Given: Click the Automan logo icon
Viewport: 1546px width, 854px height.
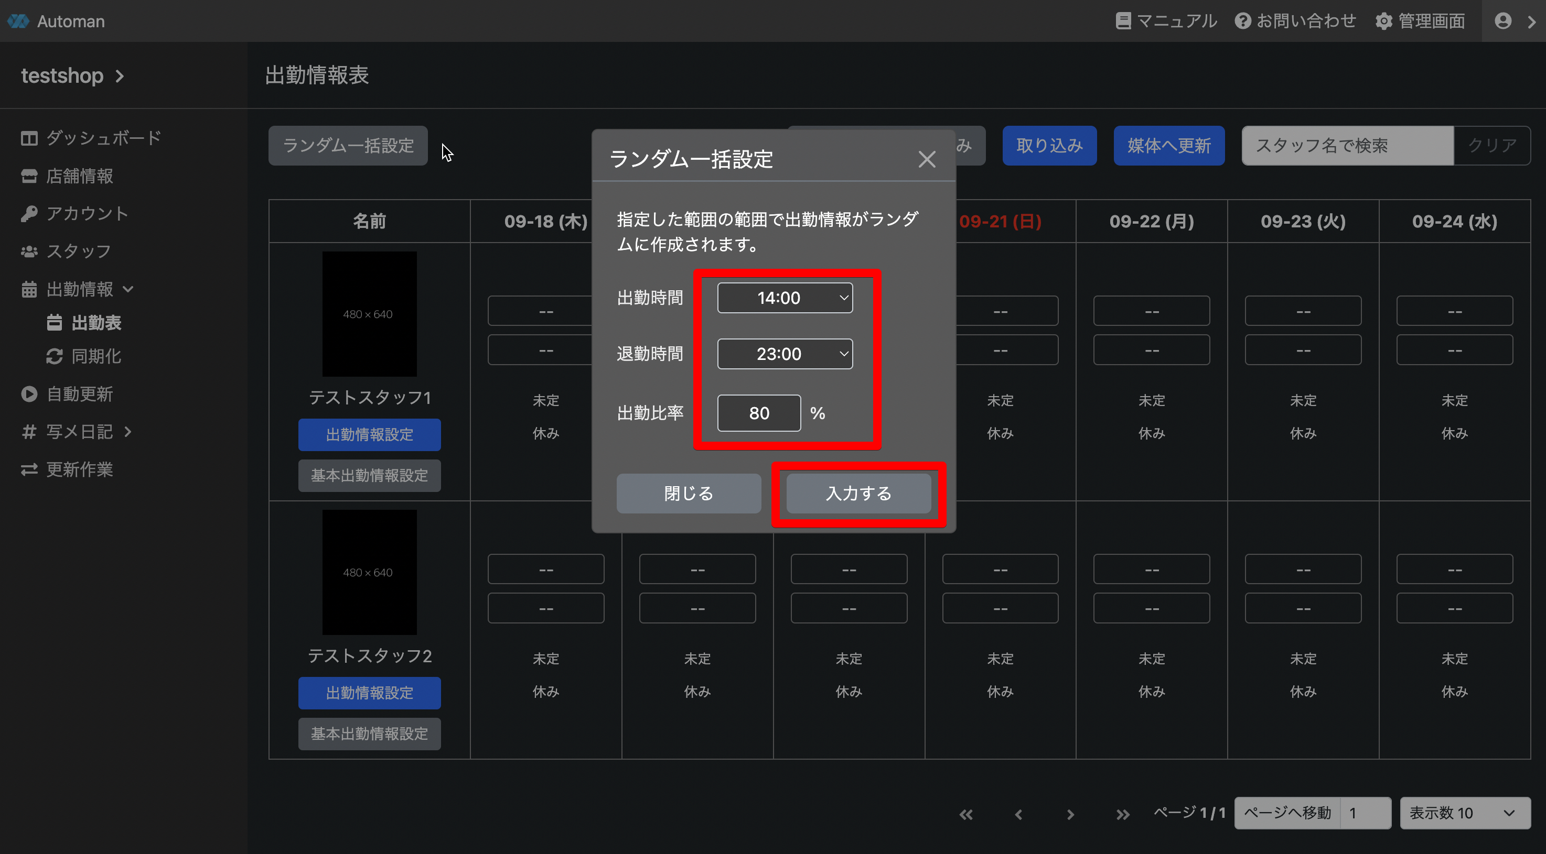Looking at the screenshot, I should [18, 21].
